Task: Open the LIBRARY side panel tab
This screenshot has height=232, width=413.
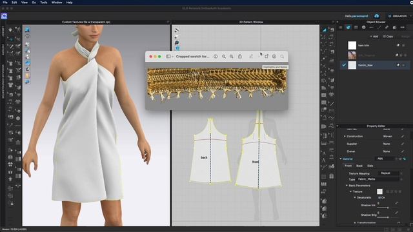Action: pos(3,31)
